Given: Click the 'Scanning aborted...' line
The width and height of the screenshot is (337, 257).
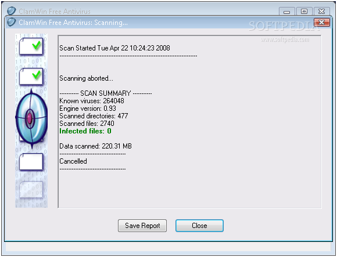Looking at the screenshot, I should point(86,78).
